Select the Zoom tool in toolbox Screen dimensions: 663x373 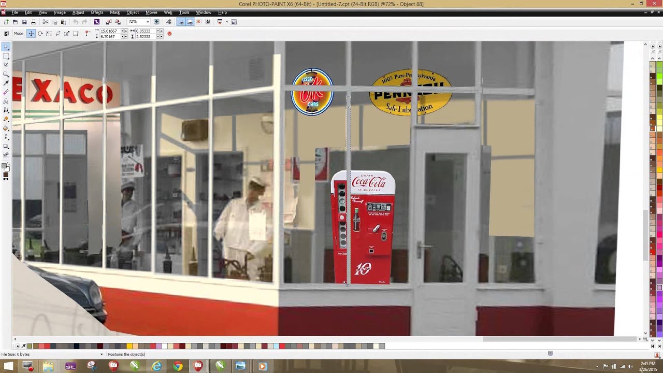tap(6, 74)
